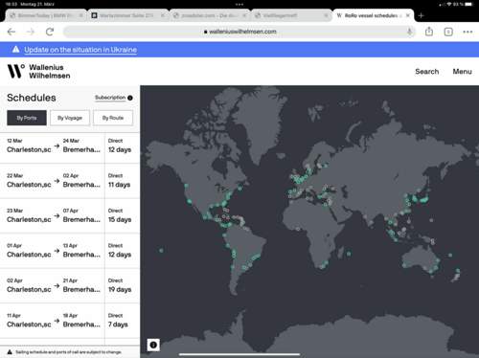Click the warning triangle in blue banner
The width and height of the screenshot is (479, 358).
coord(15,50)
